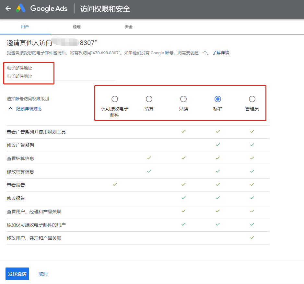
Task: Click the 查看报告 checkmark under 标准
Action: (218, 184)
